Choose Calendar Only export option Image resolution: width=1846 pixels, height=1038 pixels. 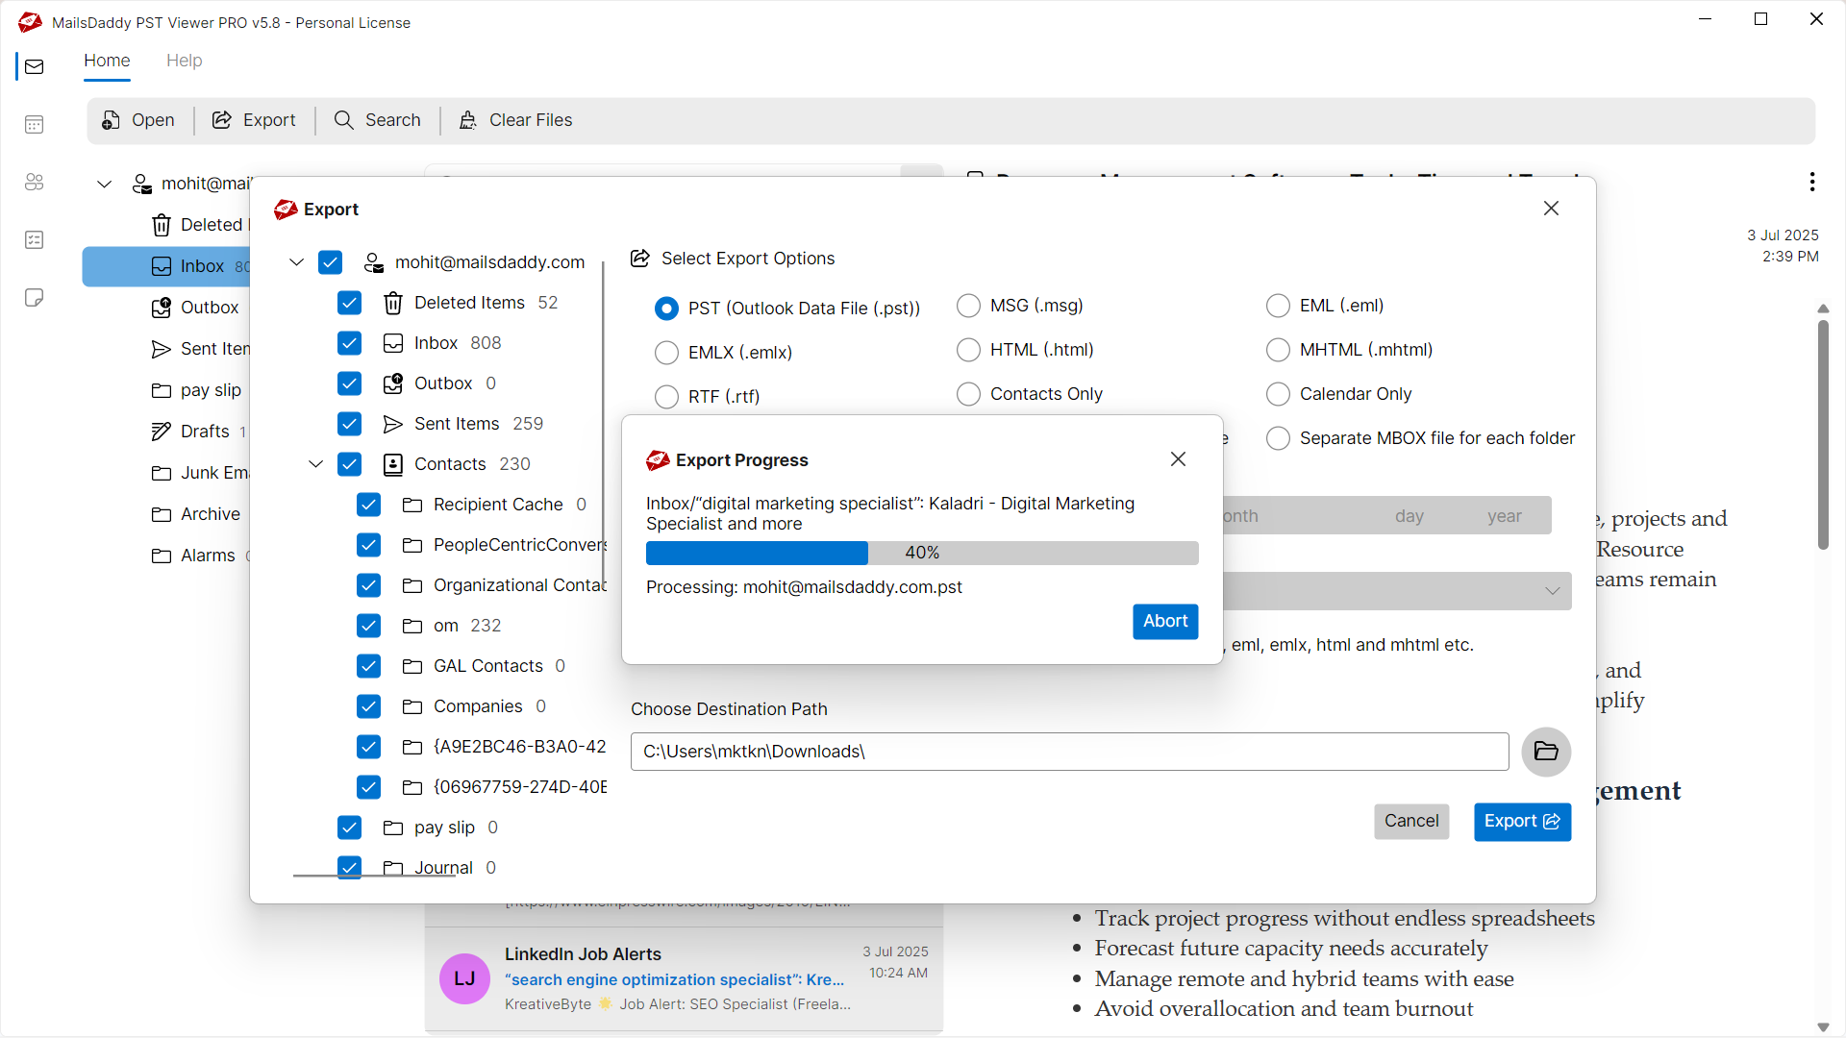pyautogui.click(x=1278, y=394)
